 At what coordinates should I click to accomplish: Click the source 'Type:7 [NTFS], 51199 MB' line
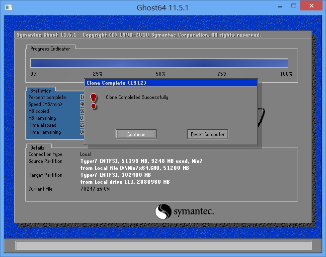[141, 161]
